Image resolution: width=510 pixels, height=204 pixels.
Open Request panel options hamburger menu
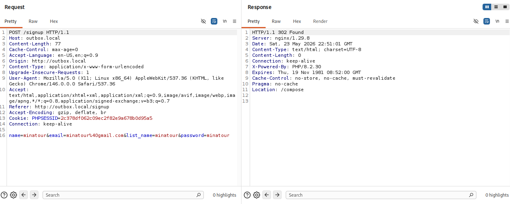coord(235,21)
